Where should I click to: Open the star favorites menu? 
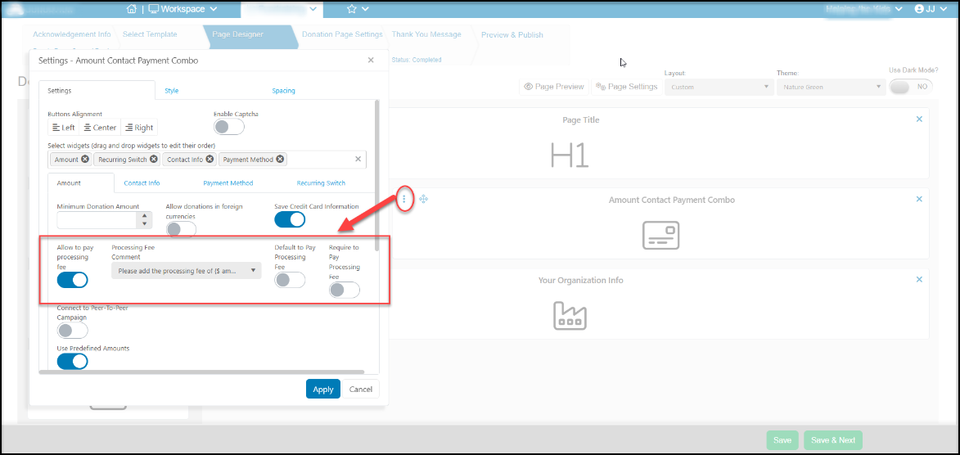tap(358, 8)
